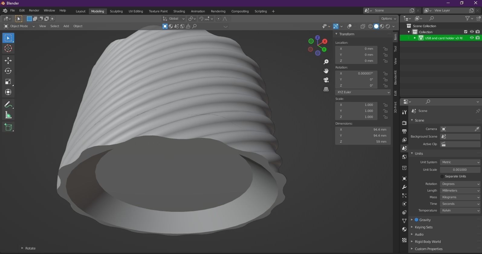Switch to Shading workspace tab

click(179, 11)
